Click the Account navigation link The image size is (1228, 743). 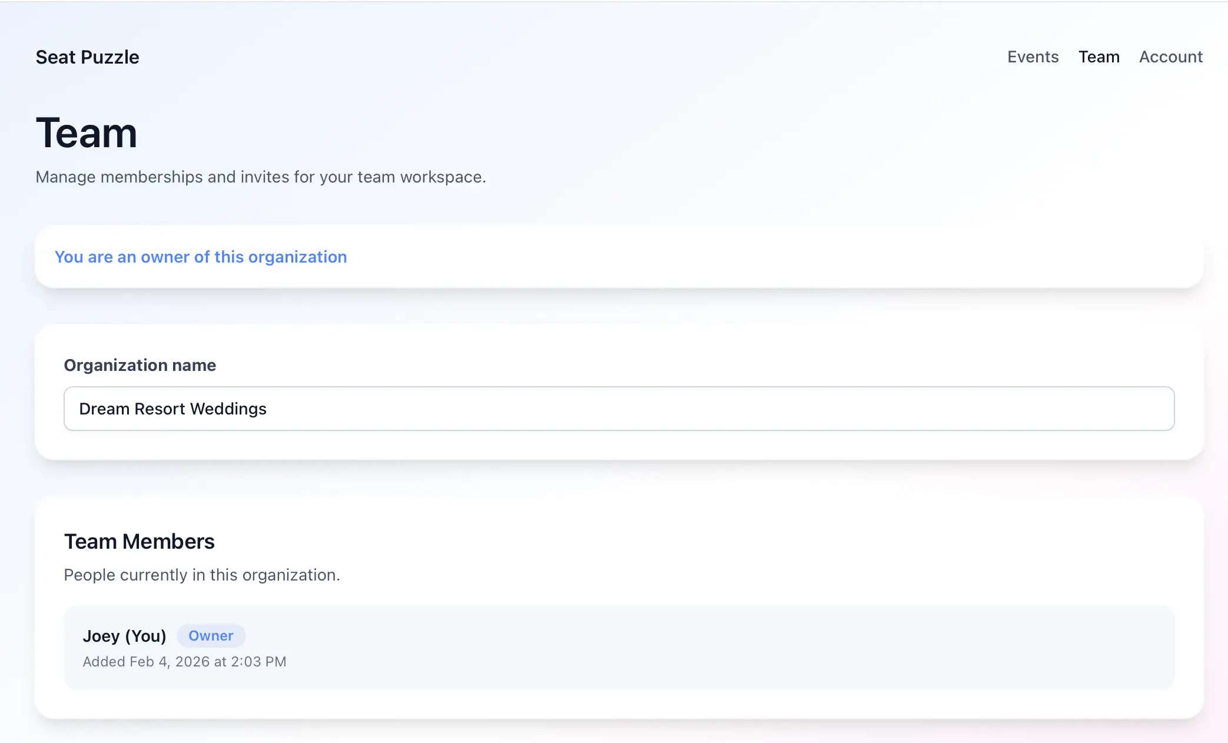click(1170, 57)
